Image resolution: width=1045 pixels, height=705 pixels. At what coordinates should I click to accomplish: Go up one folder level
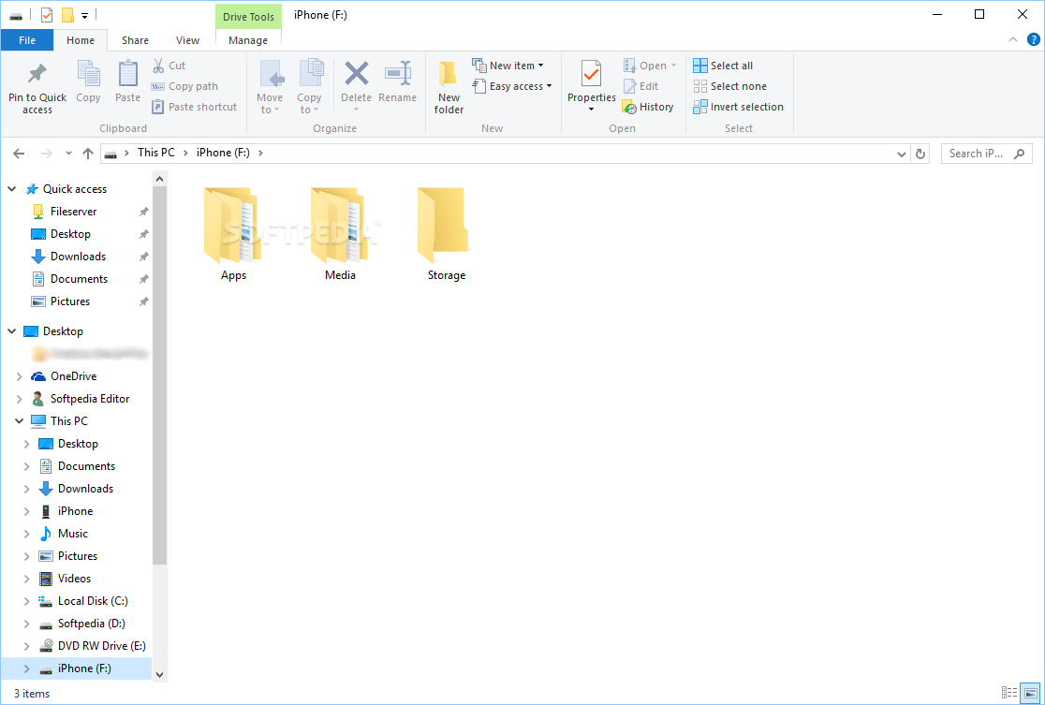[88, 154]
